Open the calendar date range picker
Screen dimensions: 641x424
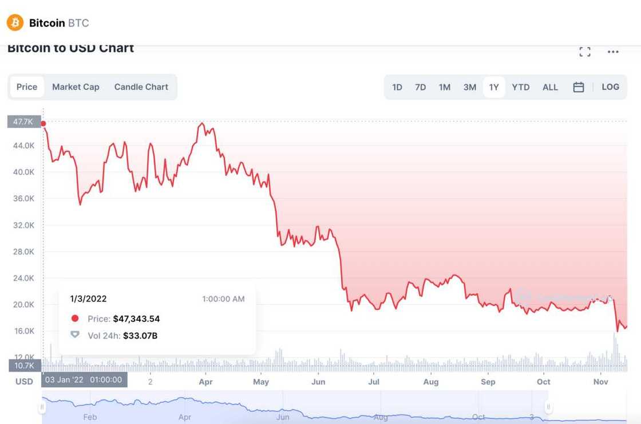click(579, 87)
